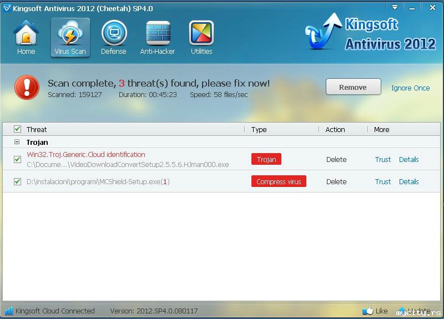Close the Kingsoft Antivirus window
The height and width of the screenshot is (319, 444).
pyautogui.click(x=432, y=8)
